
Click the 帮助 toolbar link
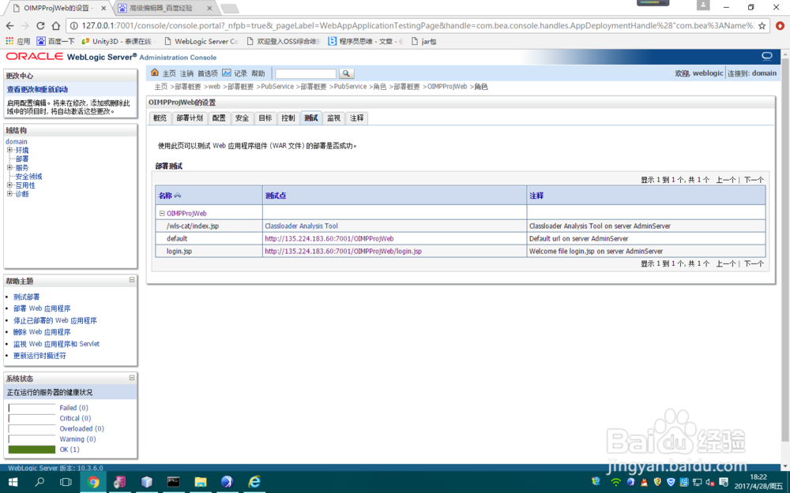point(258,73)
